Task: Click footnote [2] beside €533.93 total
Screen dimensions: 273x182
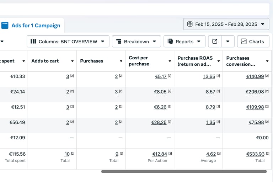Action: [268, 154]
